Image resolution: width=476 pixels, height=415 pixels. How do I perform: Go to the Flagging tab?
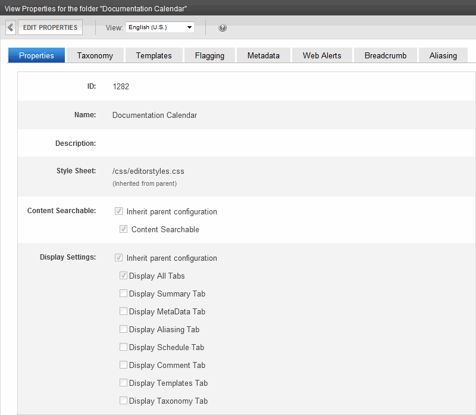point(209,55)
